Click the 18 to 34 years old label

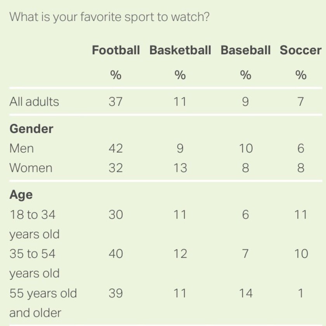coord(35,224)
